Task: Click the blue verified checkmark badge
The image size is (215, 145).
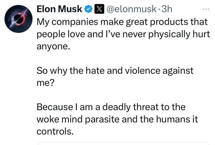Action: [88, 10]
